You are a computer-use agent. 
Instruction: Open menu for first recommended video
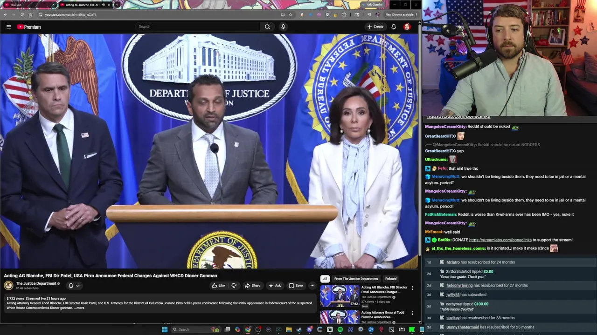pos(412,288)
